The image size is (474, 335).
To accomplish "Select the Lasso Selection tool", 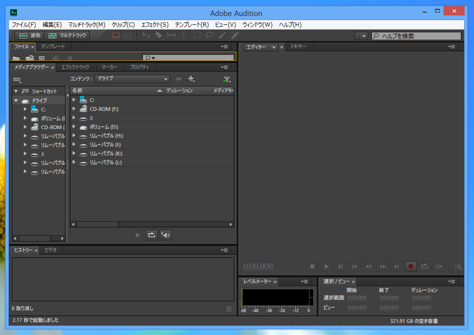I will tap(209, 36).
